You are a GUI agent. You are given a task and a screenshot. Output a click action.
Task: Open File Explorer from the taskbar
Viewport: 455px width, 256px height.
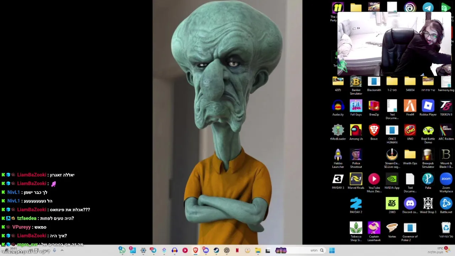tap(258, 251)
